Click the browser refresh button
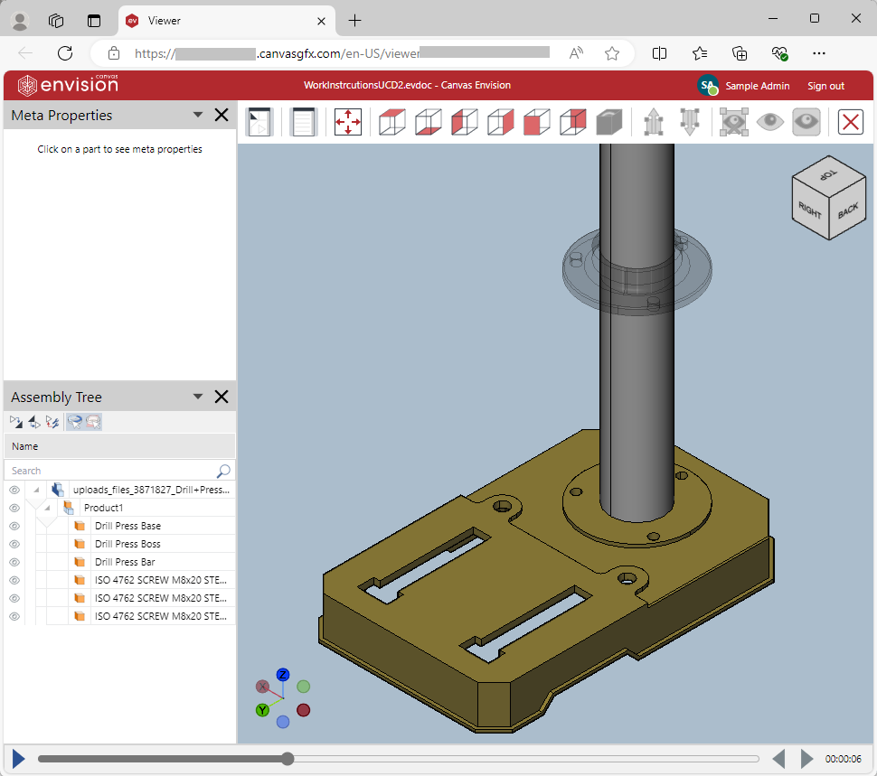877x776 pixels. coord(65,53)
